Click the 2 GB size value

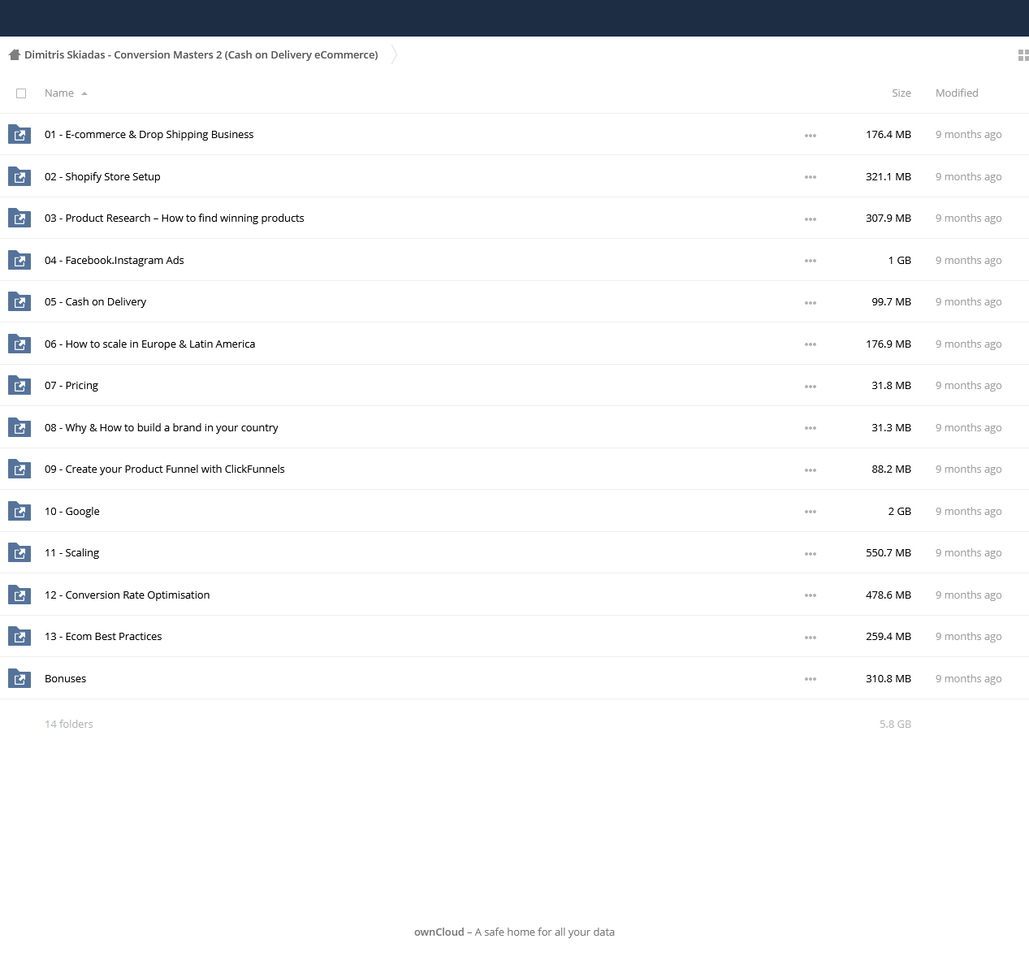[x=900, y=511]
